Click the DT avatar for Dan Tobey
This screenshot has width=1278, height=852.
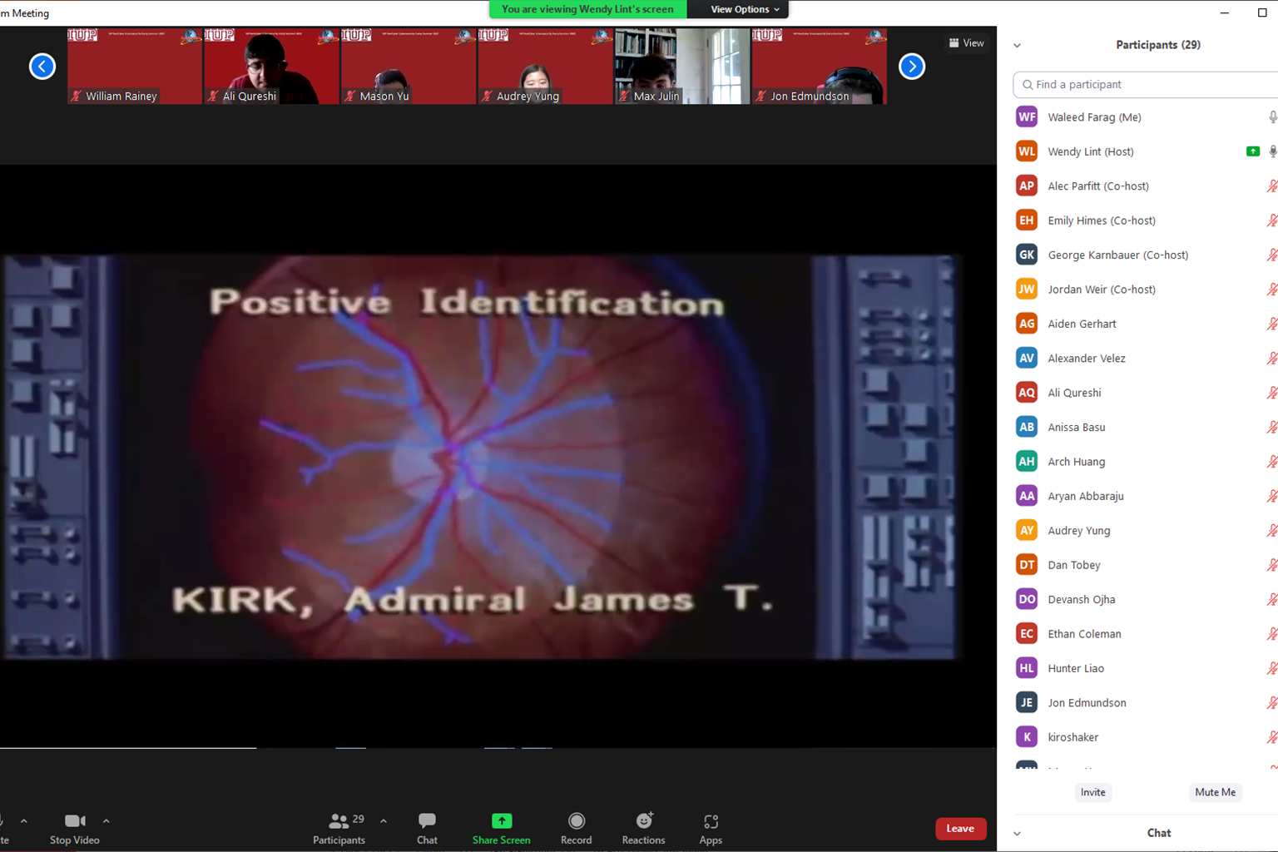[1027, 565]
